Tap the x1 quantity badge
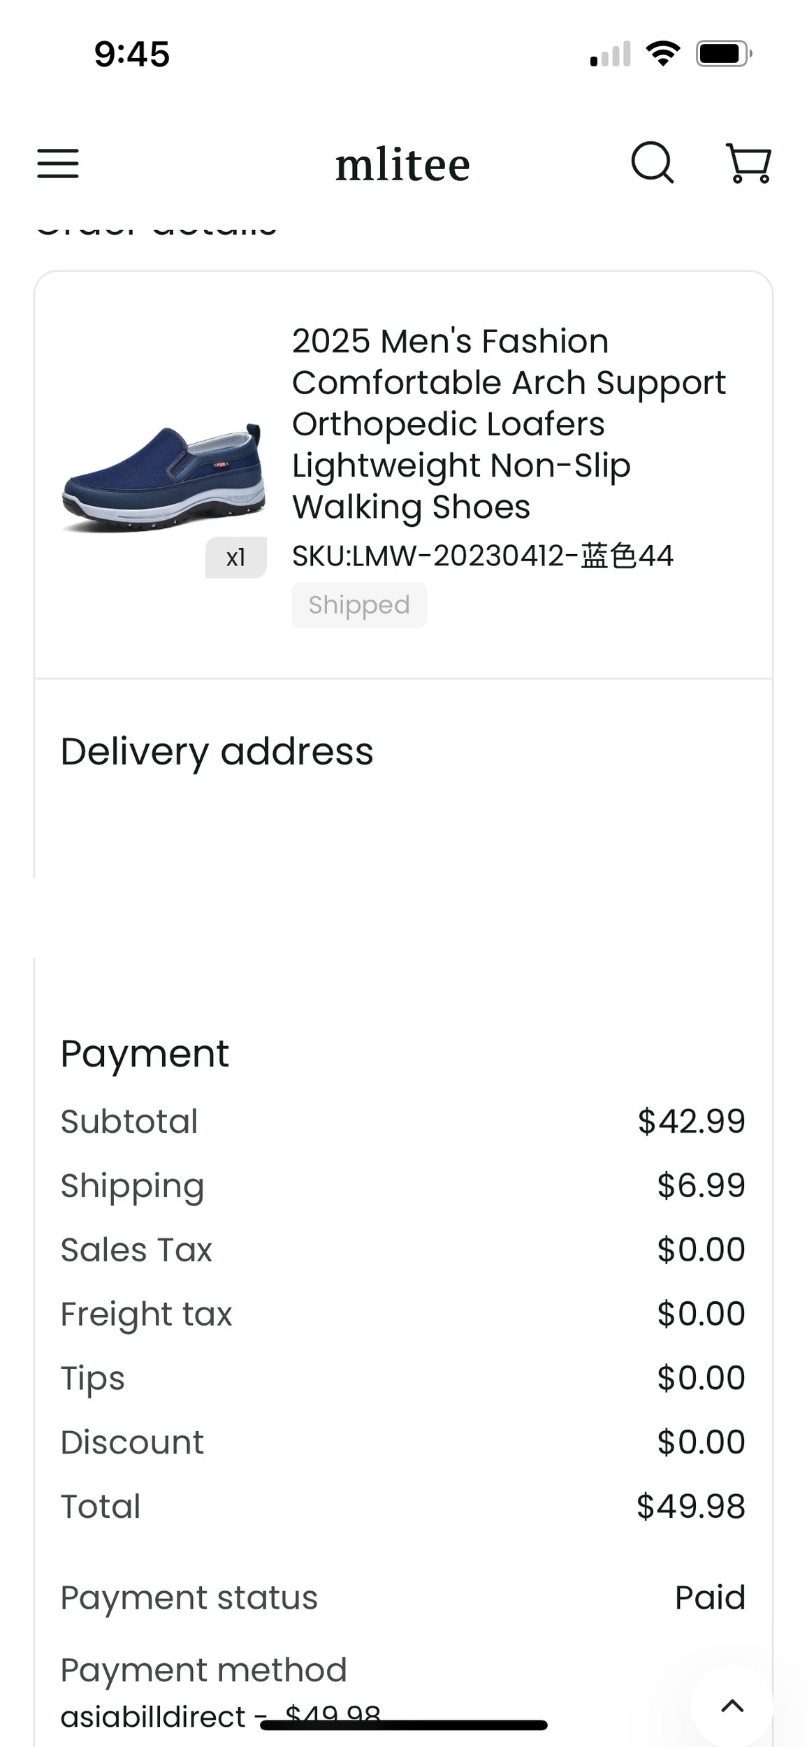This screenshot has height=1747, width=807. pos(235,558)
